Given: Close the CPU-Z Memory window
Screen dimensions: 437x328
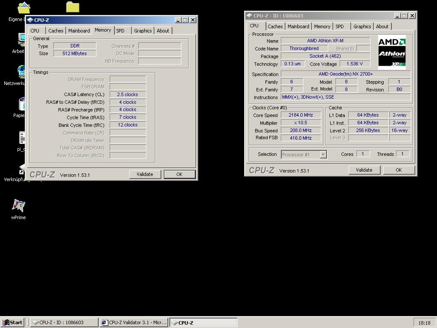Looking at the screenshot, I should [192, 20].
